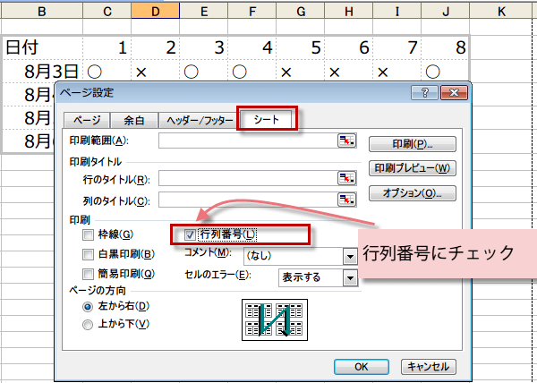This screenshot has height=383, width=537.
Task: Confirm with the OK button
Action: [362, 367]
